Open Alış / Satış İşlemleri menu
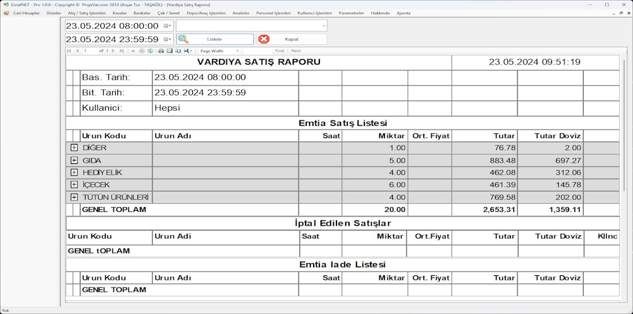The width and height of the screenshot is (633, 314). coord(87,13)
